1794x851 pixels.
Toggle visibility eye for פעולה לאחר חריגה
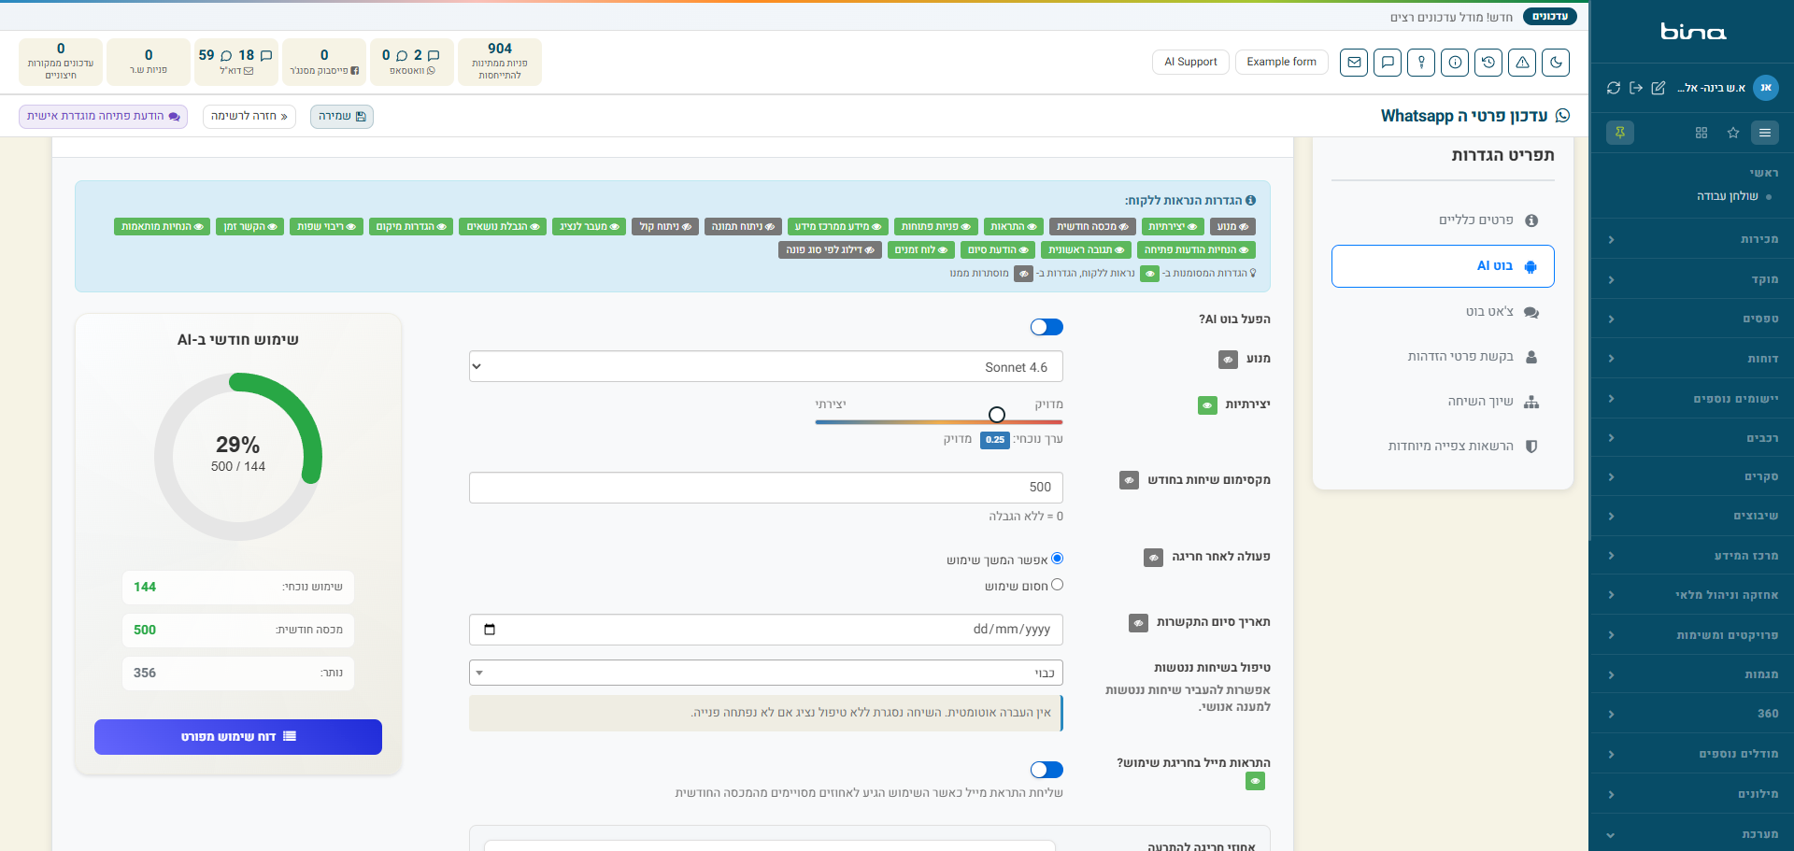[1153, 558]
